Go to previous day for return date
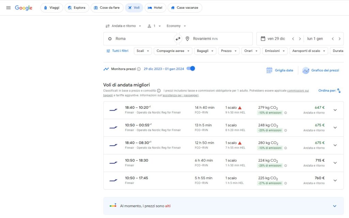349x218 pixels. (333, 39)
